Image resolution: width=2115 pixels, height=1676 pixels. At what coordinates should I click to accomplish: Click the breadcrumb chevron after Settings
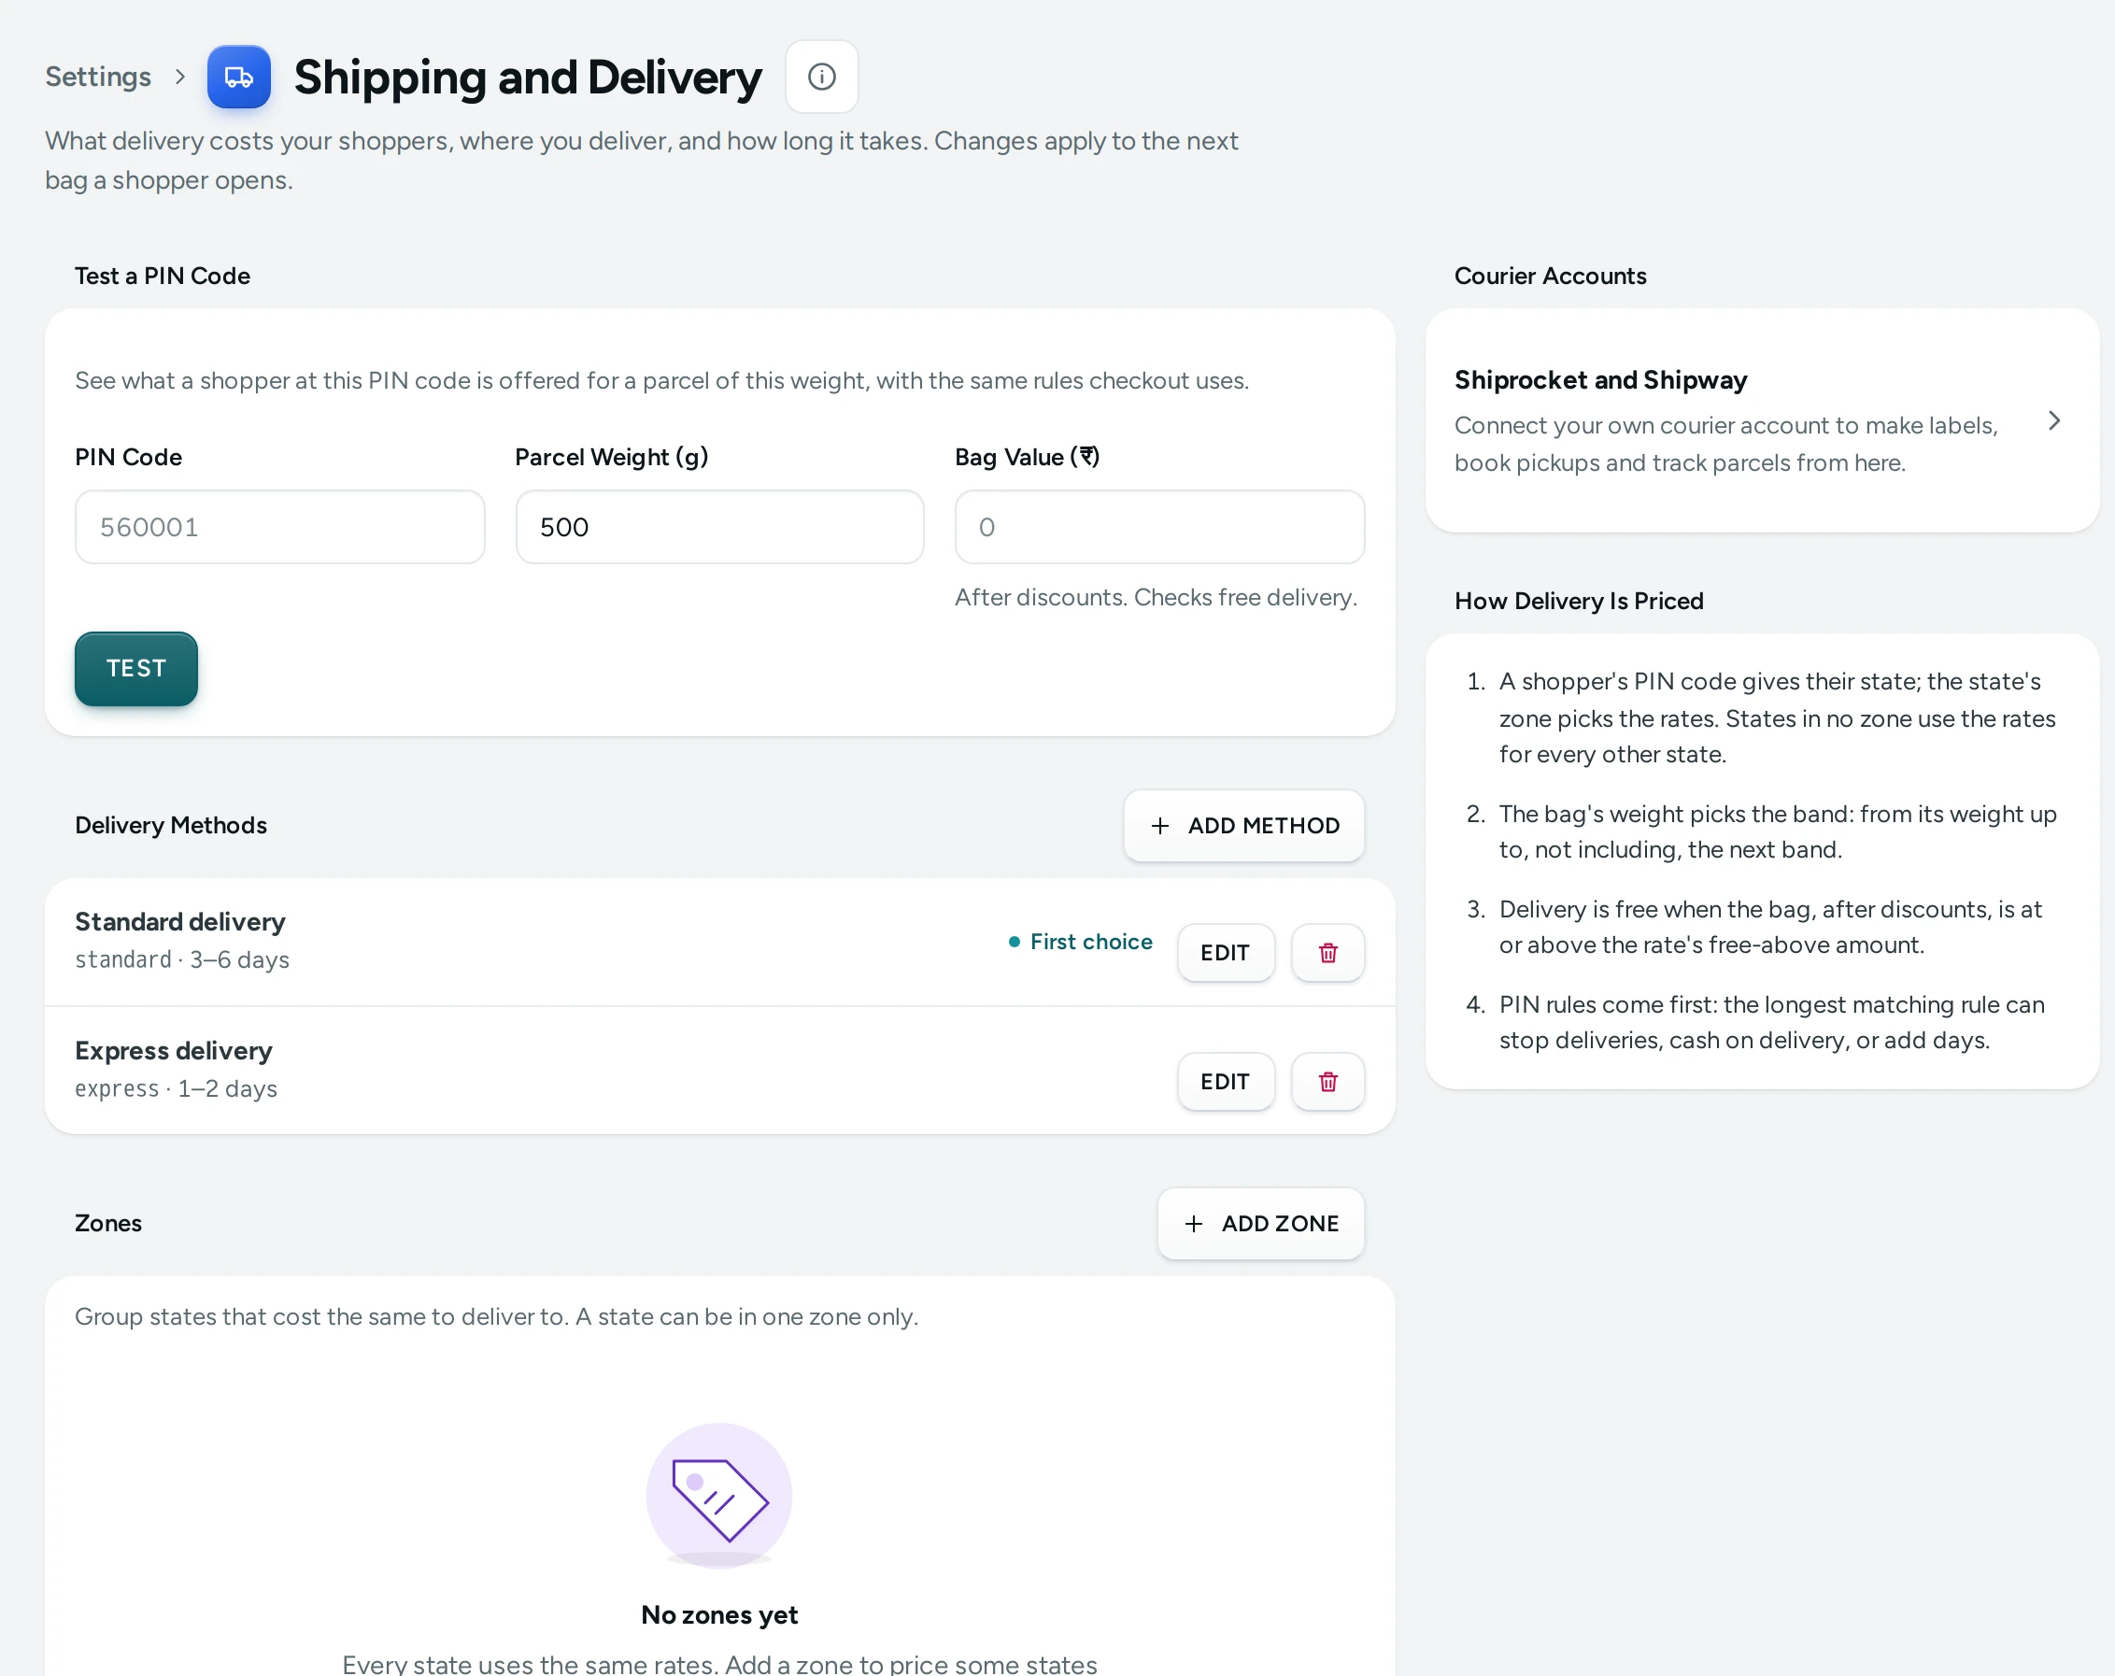(179, 77)
